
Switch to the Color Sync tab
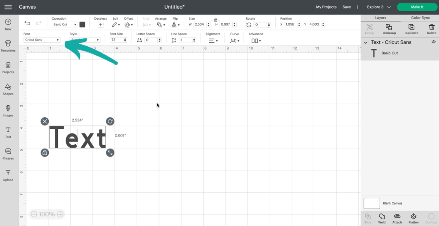pyautogui.click(x=420, y=18)
